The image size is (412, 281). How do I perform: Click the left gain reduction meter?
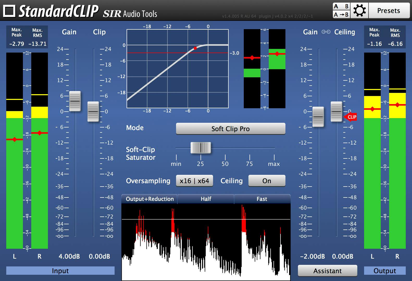tap(252, 69)
